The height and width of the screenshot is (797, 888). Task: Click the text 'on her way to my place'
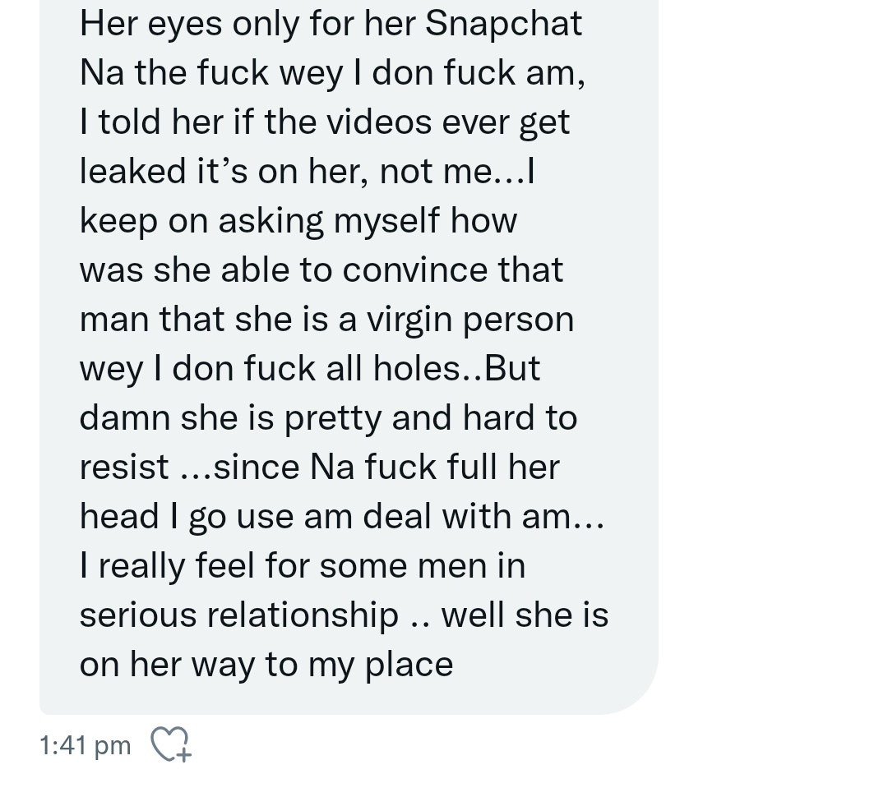point(266,665)
